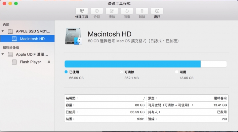Screen dimensions: 238x132
Task: Click the white 可用 legend dot
Action: pyautogui.click(x=177, y=72)
